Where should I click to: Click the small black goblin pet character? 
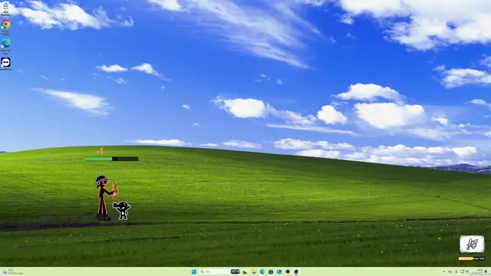tap(122, 210)
